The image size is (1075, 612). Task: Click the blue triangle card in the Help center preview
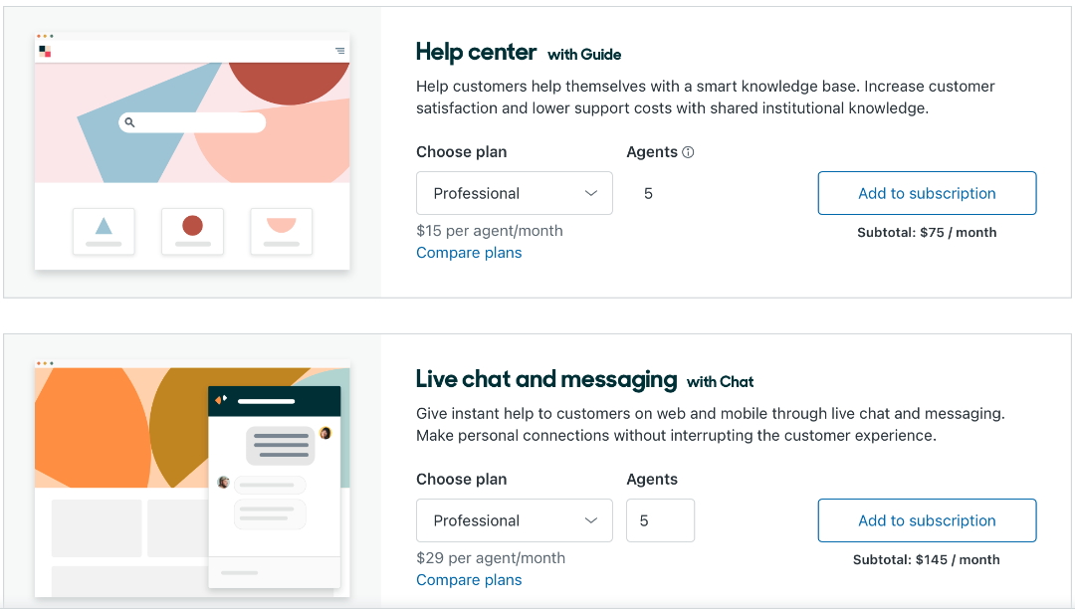click(104, 231)
